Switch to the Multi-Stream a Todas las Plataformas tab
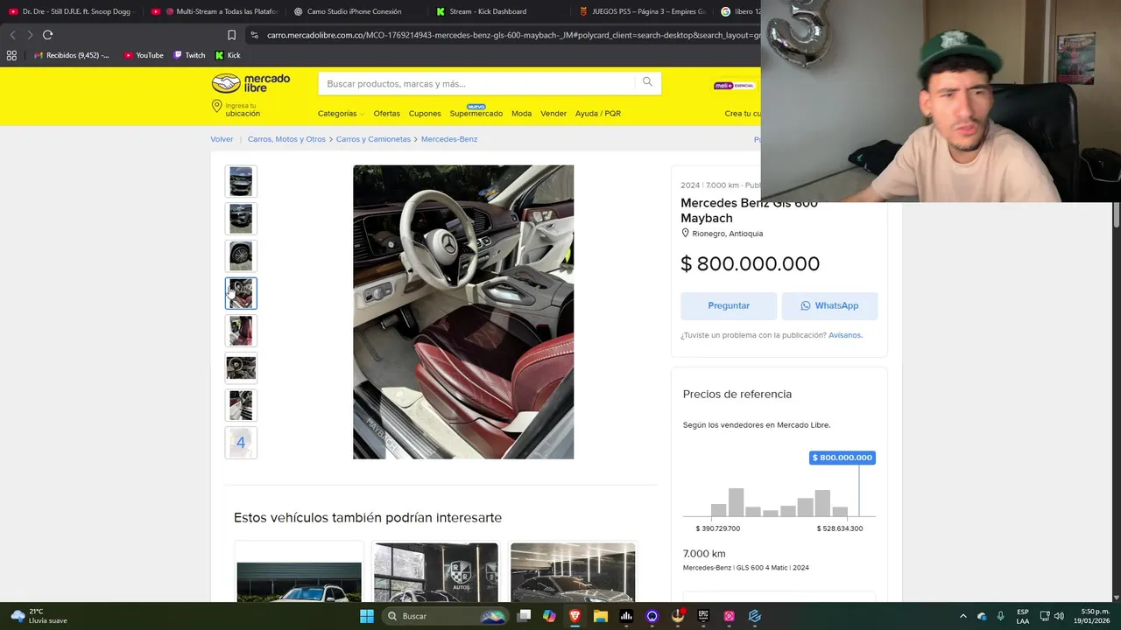The image size is (1121, 630). [215, 11]
